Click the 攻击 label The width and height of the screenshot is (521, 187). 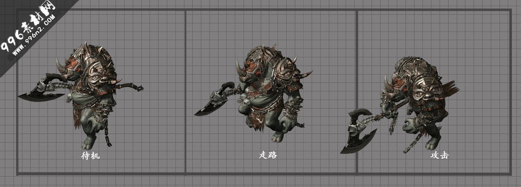point(439,155)
